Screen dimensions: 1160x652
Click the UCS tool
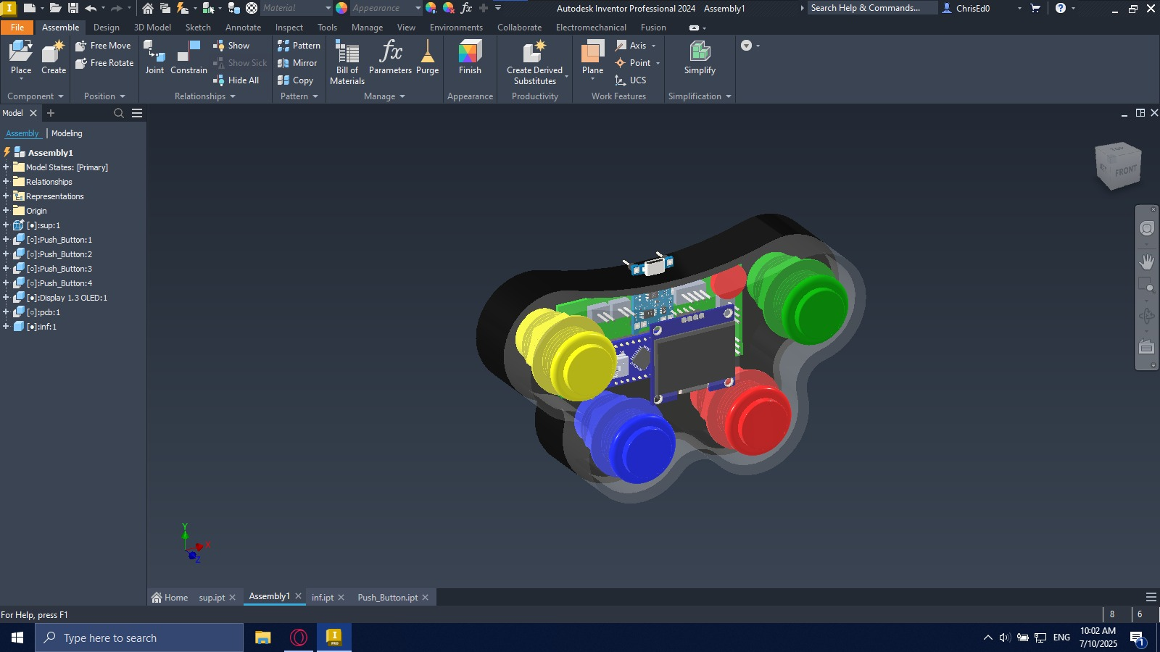(x=631, y=80)
